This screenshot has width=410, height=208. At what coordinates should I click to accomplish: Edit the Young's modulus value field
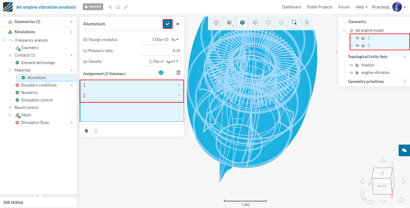click(154, 40)
